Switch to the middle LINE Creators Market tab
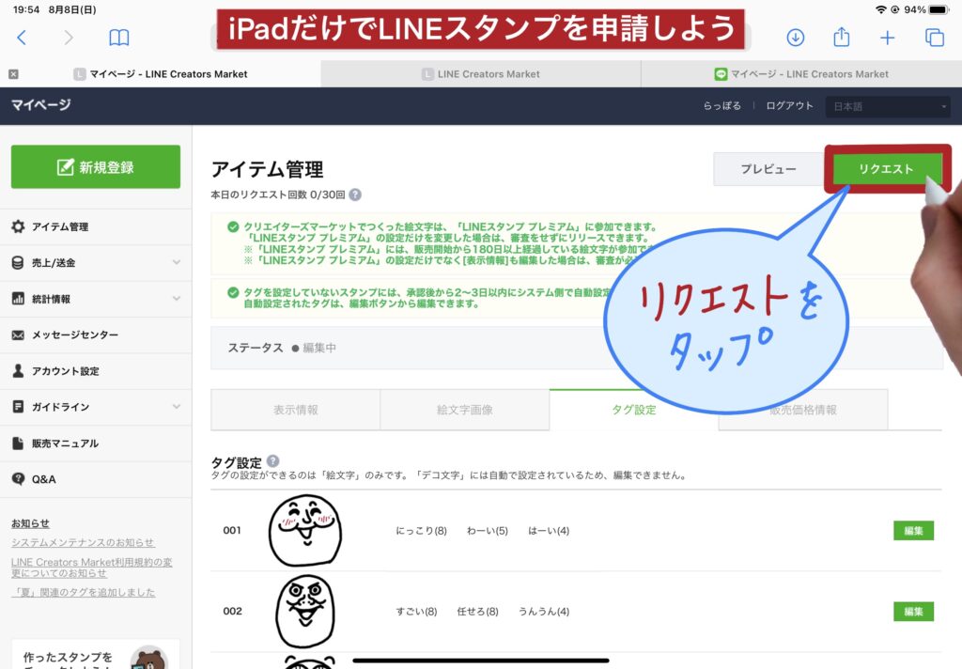 [481, 74]
